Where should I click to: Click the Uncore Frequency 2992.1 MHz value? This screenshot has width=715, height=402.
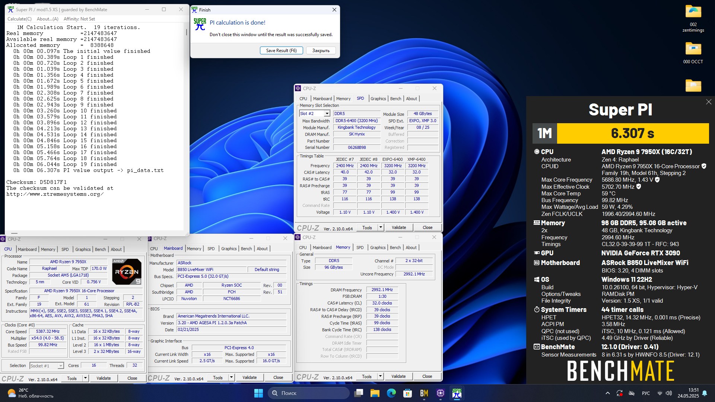414,274
